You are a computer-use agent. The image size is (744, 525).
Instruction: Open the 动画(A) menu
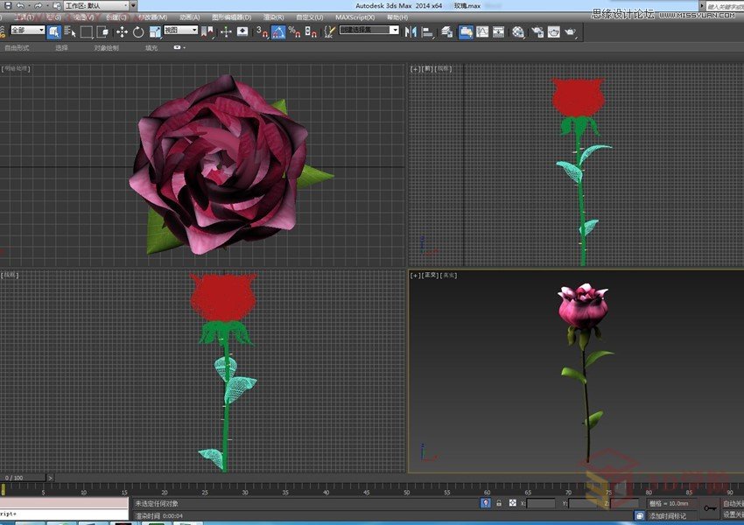pos(189,17)
